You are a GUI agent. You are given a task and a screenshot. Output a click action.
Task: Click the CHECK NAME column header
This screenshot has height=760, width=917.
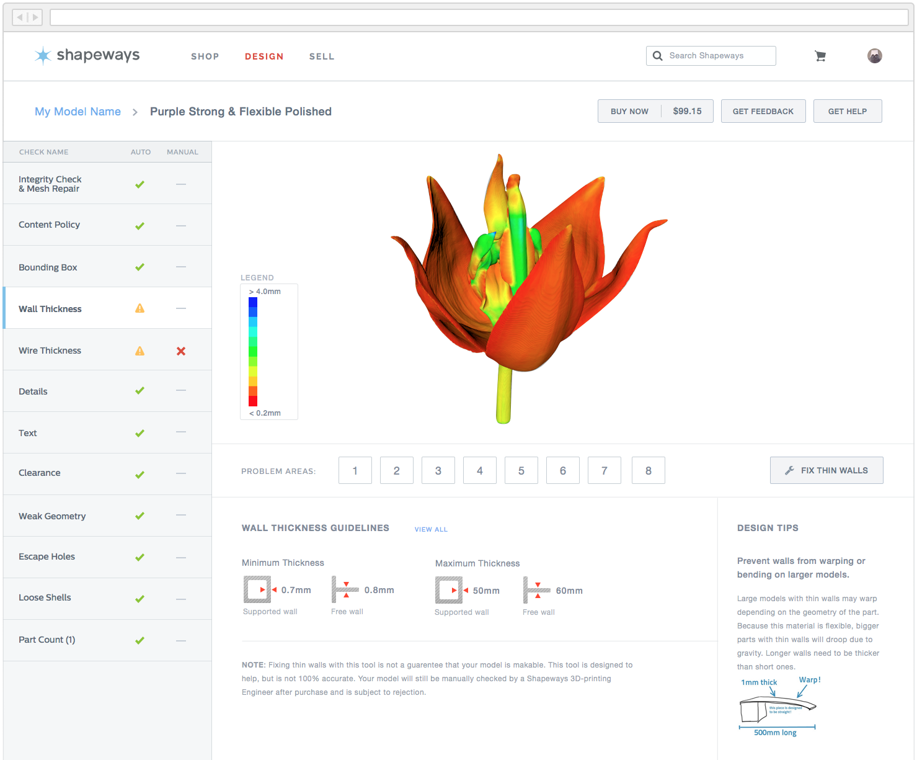(44, 152)
